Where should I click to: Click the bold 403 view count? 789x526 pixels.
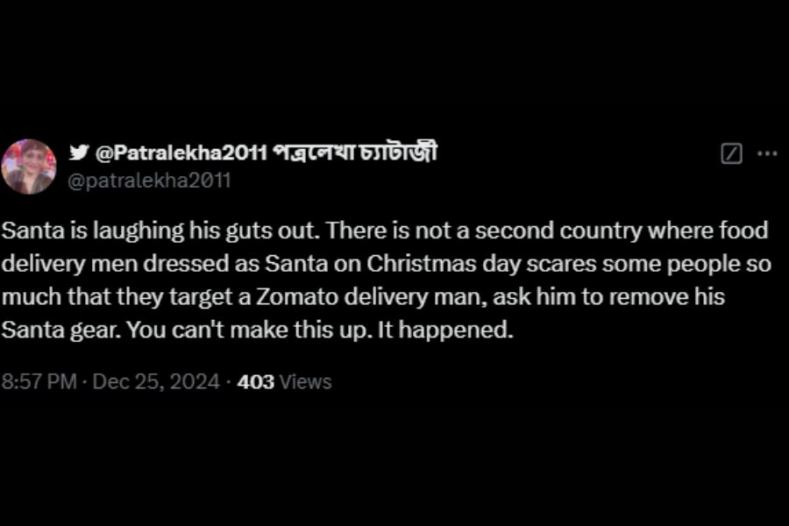click(256, 381)
